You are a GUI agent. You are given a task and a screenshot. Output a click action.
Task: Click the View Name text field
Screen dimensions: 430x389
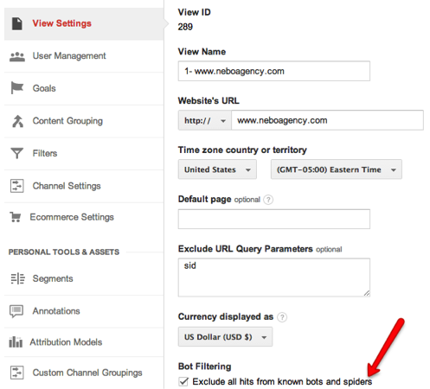274,71
